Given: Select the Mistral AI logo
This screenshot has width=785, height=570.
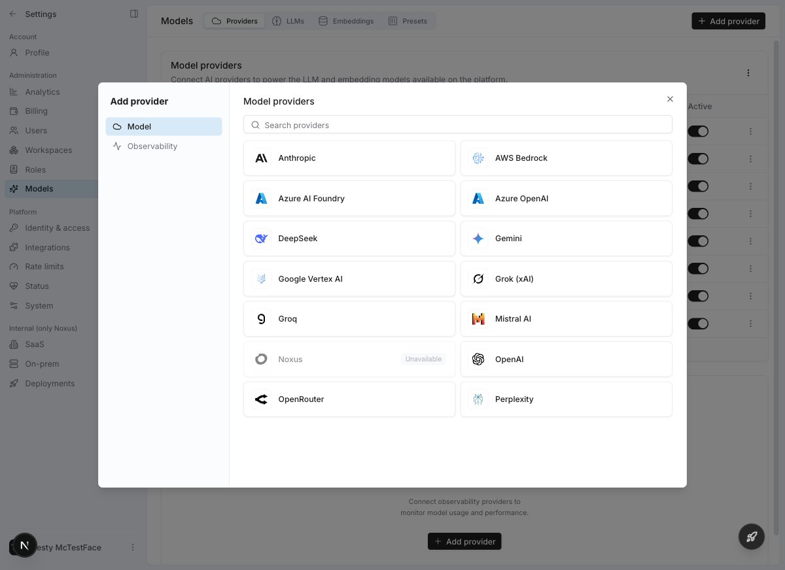Looking at the screenshot, I should [478, 319].
